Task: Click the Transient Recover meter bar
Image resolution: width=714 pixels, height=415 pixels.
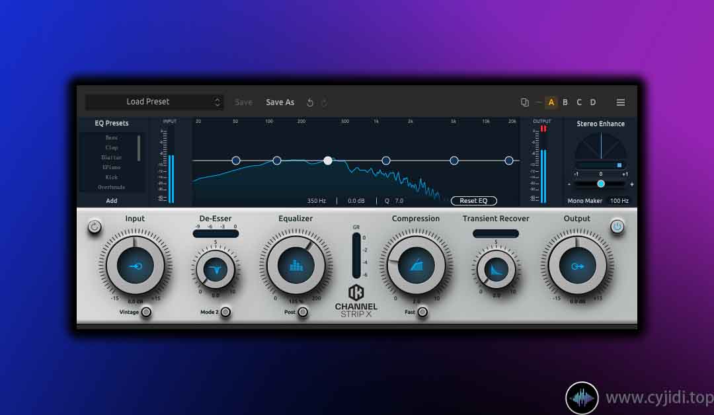Action: pyautogui.click(x=496, y=234)
